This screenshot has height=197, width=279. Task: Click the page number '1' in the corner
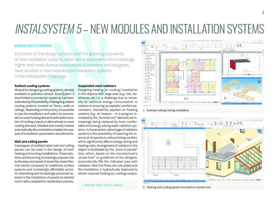point(263,13)
